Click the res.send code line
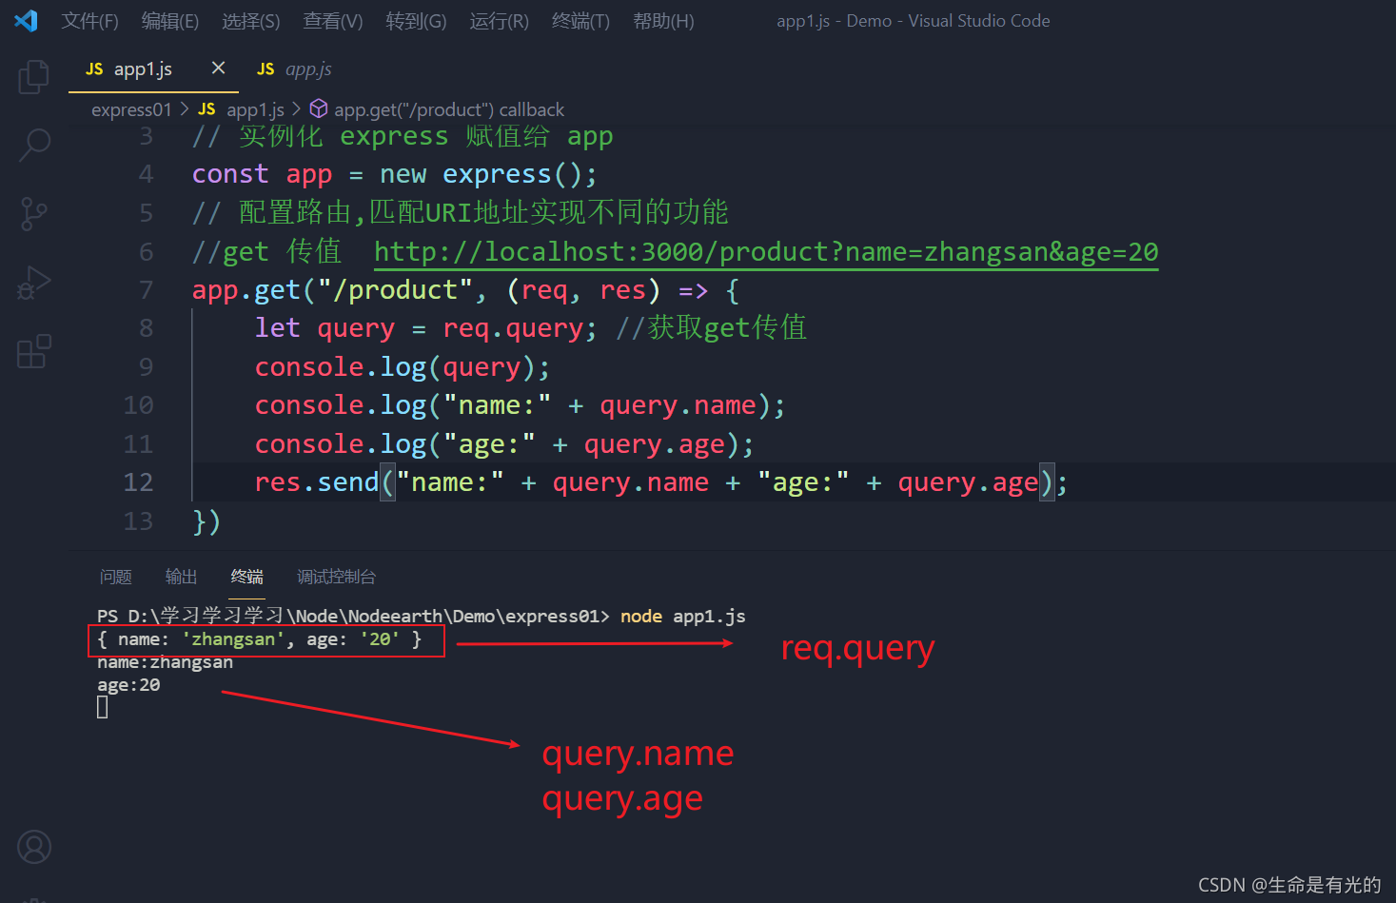Viewport: 1396px width, 903px height. tap(661, 482)
